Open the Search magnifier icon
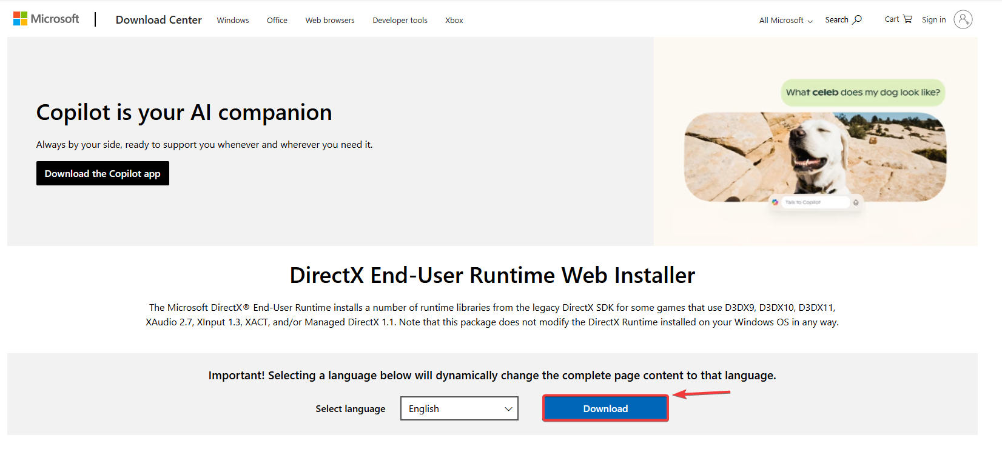This screenshot has width=1002, height=455. point(857,20)
